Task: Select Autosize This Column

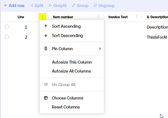Action: coord(72,62)
